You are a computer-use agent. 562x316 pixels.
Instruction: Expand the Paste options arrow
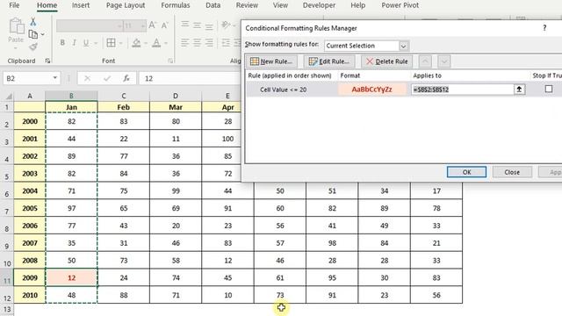pyautogui.click(x=16, y=48)
